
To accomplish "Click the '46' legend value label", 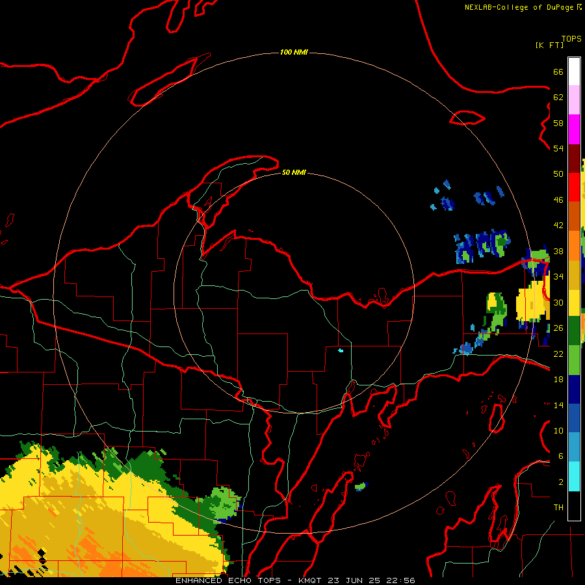I will coord(558,200).
